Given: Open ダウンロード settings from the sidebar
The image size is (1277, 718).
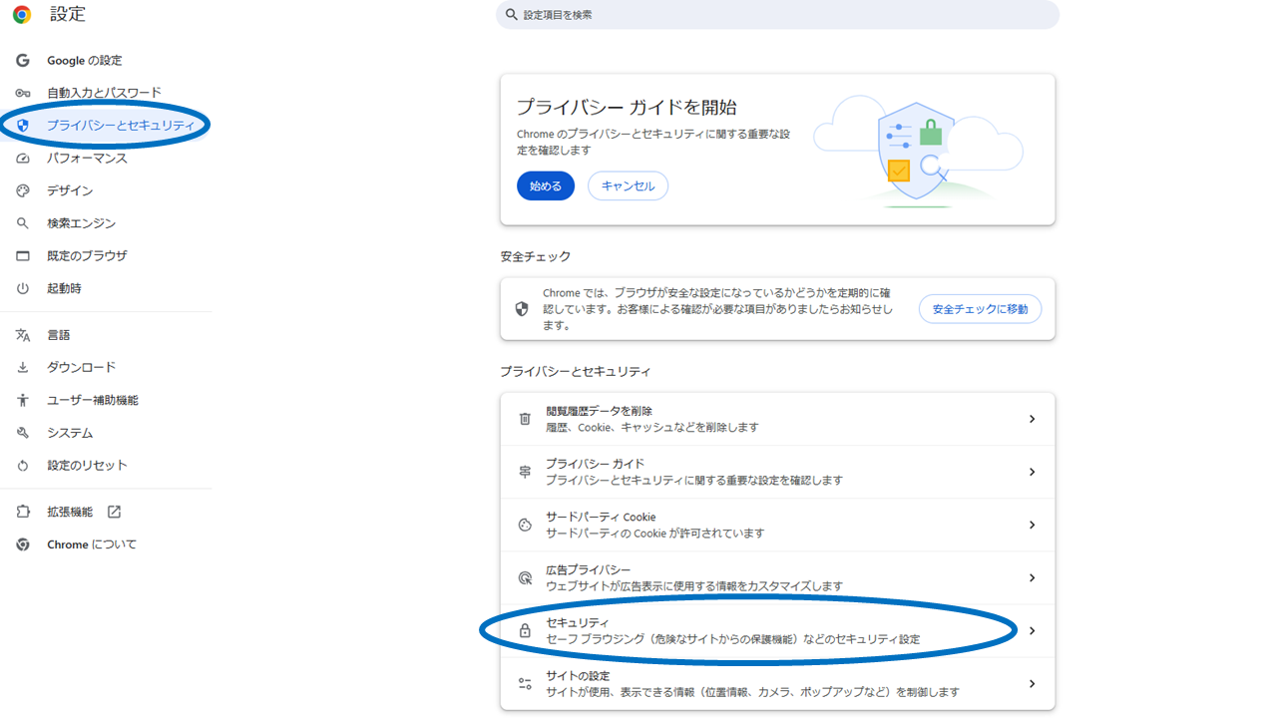Looking at the screenshot, I should click(x=73, y=367).
